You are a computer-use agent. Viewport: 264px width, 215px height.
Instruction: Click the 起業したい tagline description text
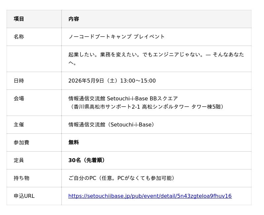(156, 54)
